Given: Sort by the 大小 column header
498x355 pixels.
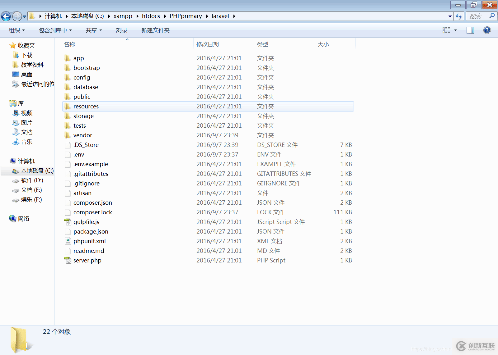Looking at the screenshot, I should (x=335, y=44).
